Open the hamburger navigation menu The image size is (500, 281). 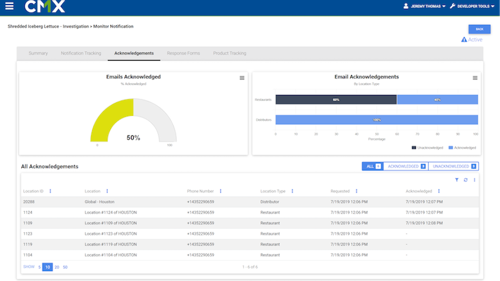click(x=9, y=7)
